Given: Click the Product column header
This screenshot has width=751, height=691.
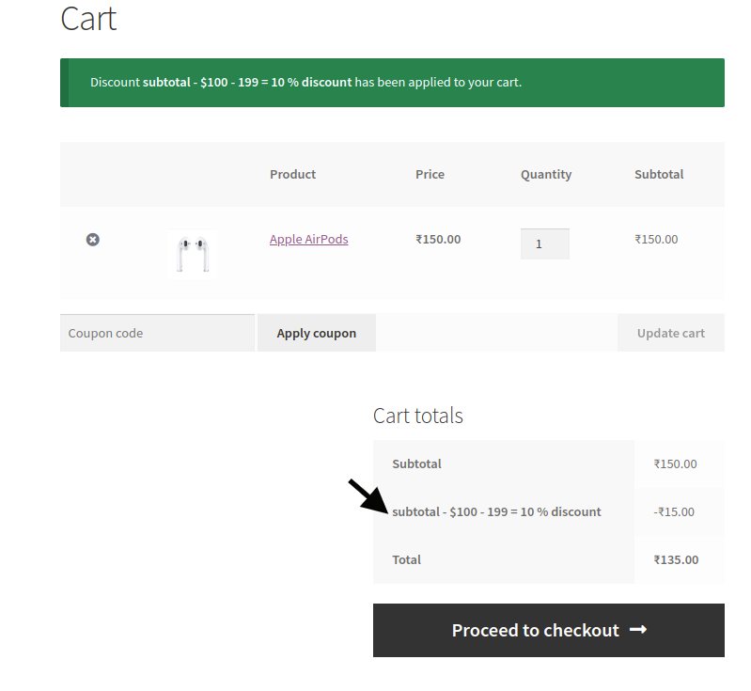Looking at the screenshot, I should (x=292, y=175).
